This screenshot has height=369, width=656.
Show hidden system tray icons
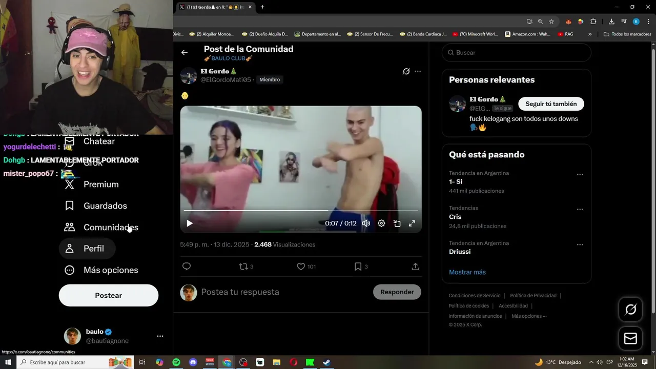point(591,362)
